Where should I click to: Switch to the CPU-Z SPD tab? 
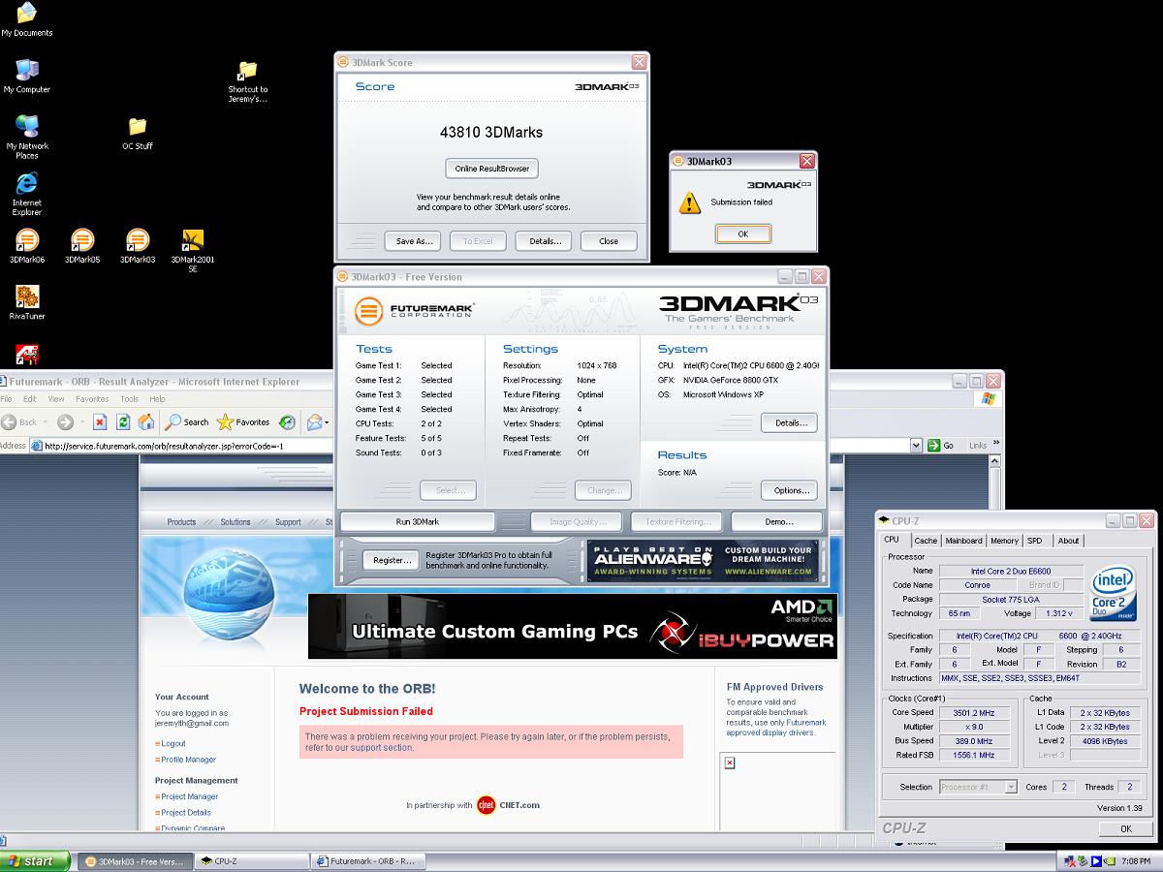pyautogui.click(x=1034, y=541)
